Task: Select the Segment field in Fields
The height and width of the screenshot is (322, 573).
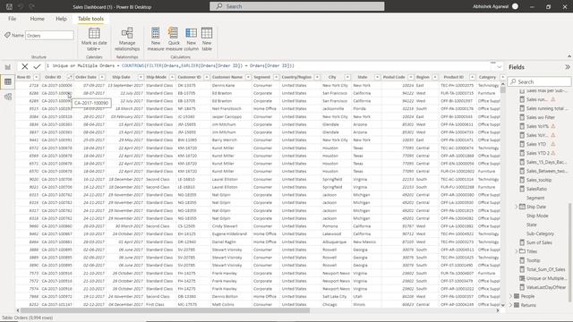Action: [x=535, y=198]
